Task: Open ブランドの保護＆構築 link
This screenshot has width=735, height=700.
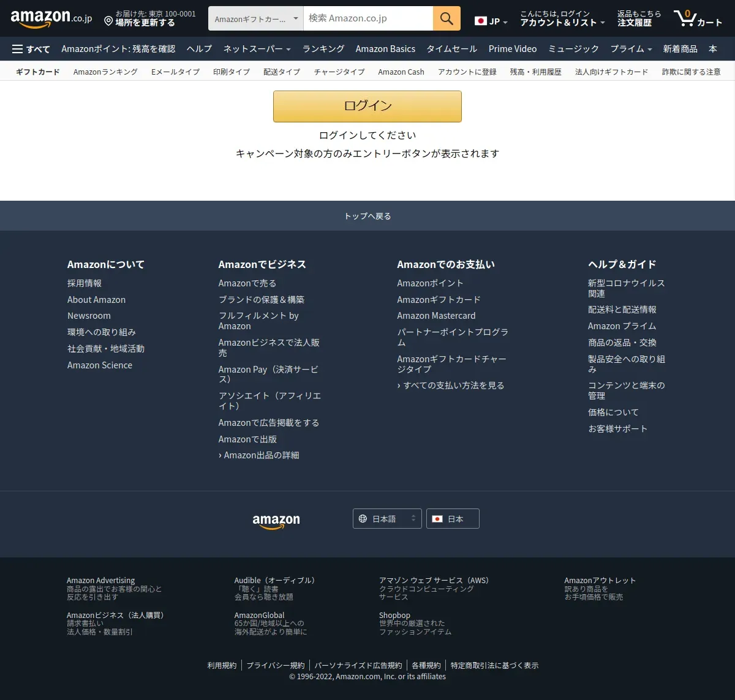Action: 262,300
